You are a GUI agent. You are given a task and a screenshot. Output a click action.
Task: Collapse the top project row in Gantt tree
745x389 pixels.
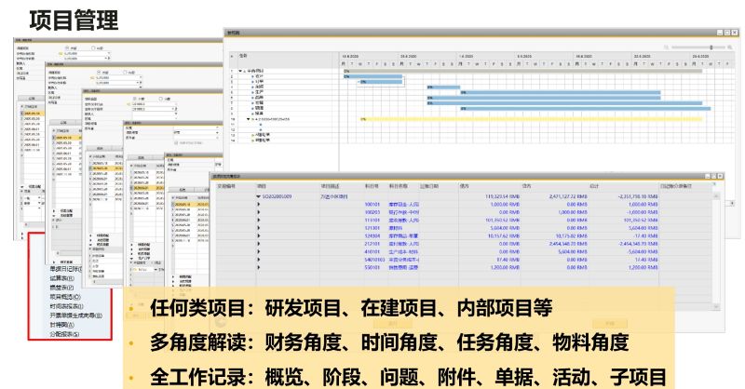(240, 71)
